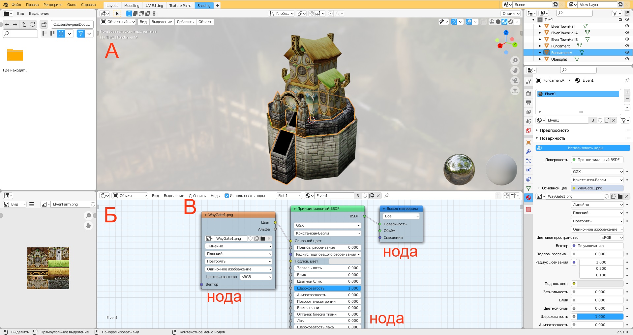Select rendered viewport shading mode

tap(511, 22)
